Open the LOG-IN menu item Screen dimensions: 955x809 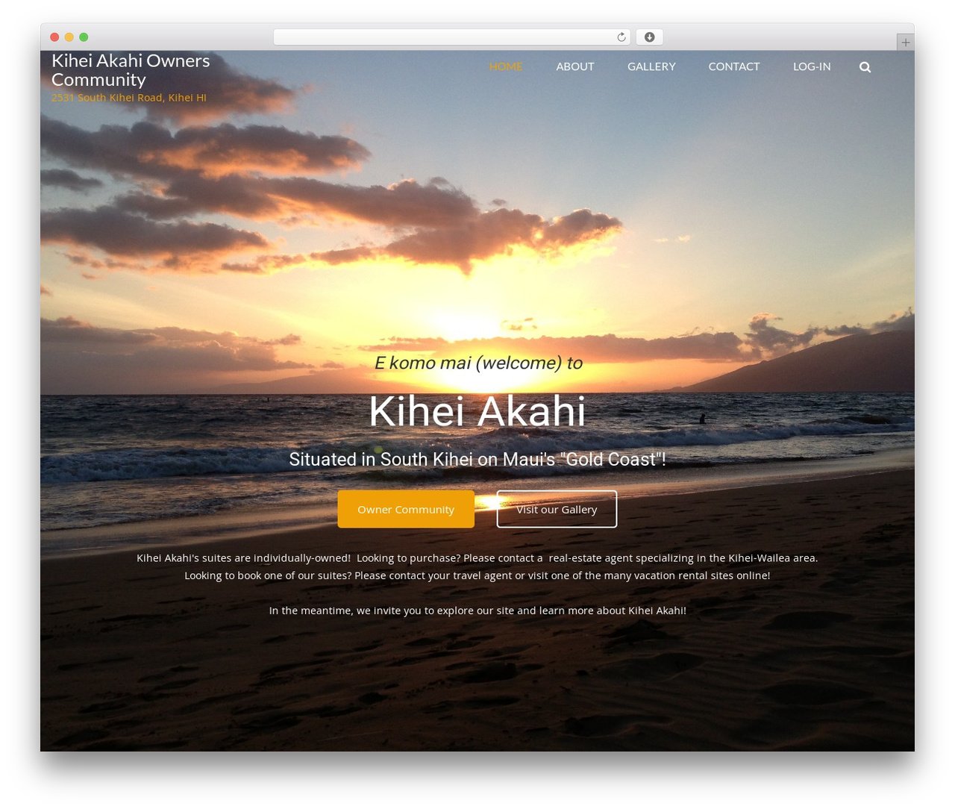point(812,66)
